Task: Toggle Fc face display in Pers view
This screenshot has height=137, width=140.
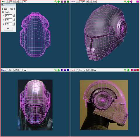Action: click(x=84, y=2)
